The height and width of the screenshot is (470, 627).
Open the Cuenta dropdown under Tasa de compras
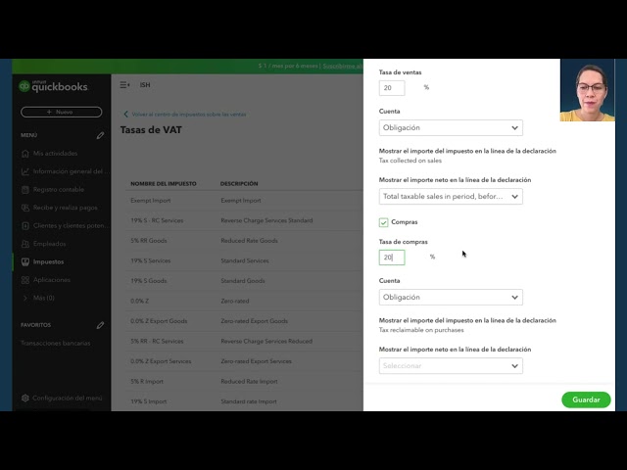(451, 298)
